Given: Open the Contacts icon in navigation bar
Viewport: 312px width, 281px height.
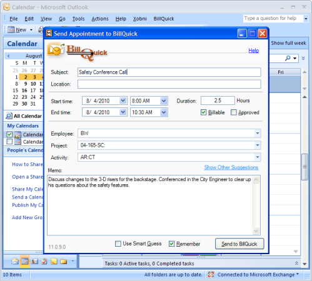Looking at the screenshot, I should coord(34,261).
